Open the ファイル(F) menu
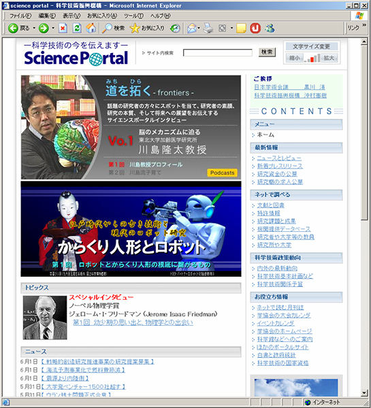 pyautogui.click(x=20, y=16)
